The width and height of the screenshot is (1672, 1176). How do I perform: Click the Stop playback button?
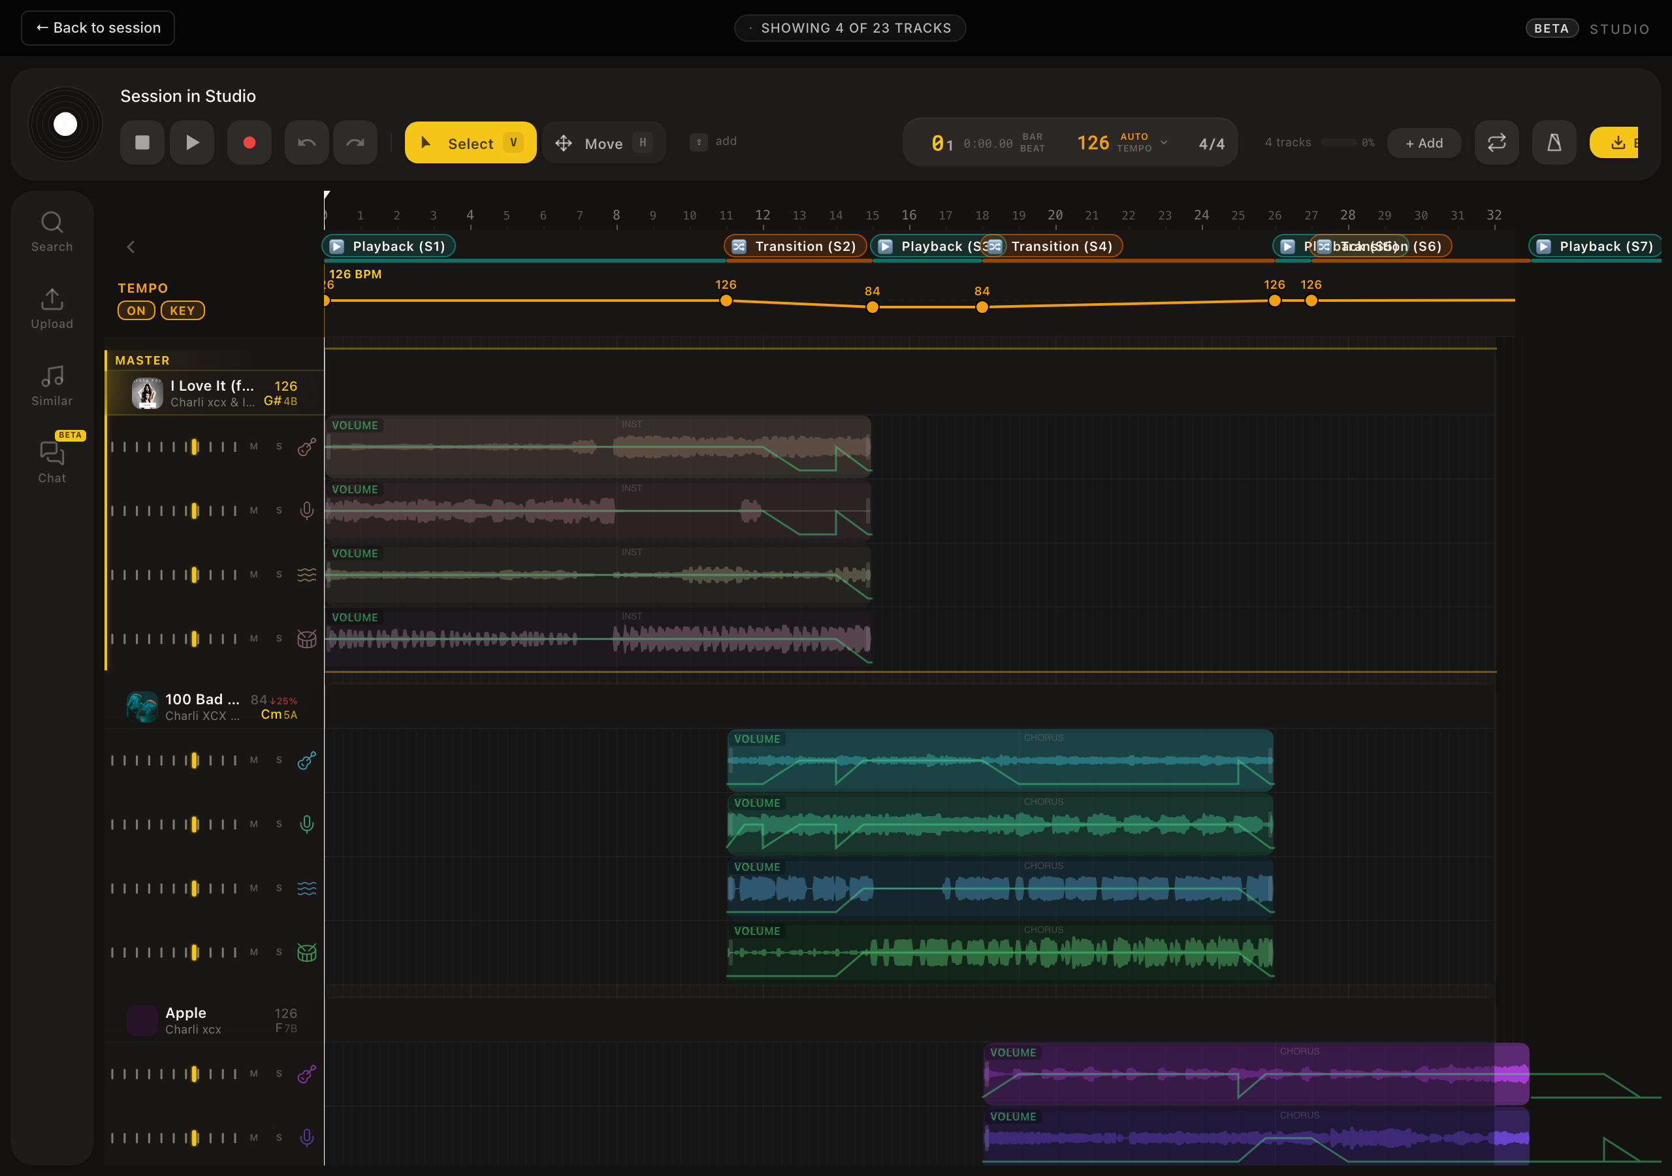click(142, 142)
